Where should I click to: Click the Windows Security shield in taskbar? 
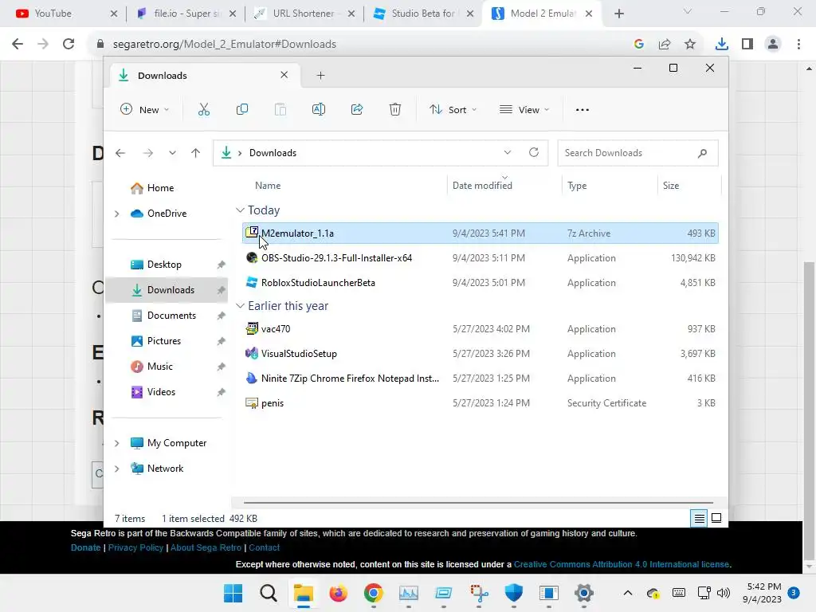click(x=514, y=593)
